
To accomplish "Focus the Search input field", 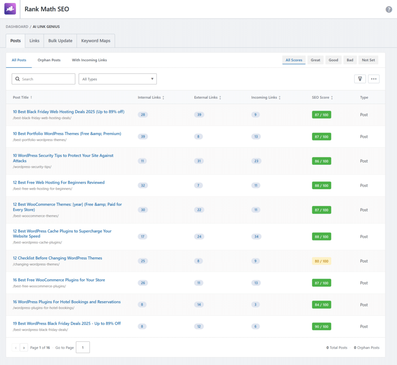I will pyautogui.click(x=43, y=79).
